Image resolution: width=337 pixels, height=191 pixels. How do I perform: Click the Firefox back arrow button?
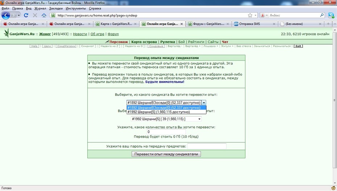tap(6, 15)
